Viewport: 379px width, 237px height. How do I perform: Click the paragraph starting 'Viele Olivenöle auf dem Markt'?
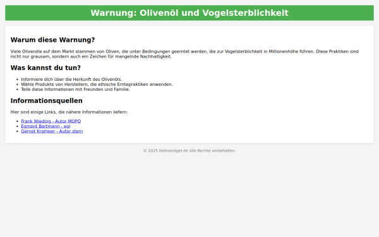(x=184, y=54)
